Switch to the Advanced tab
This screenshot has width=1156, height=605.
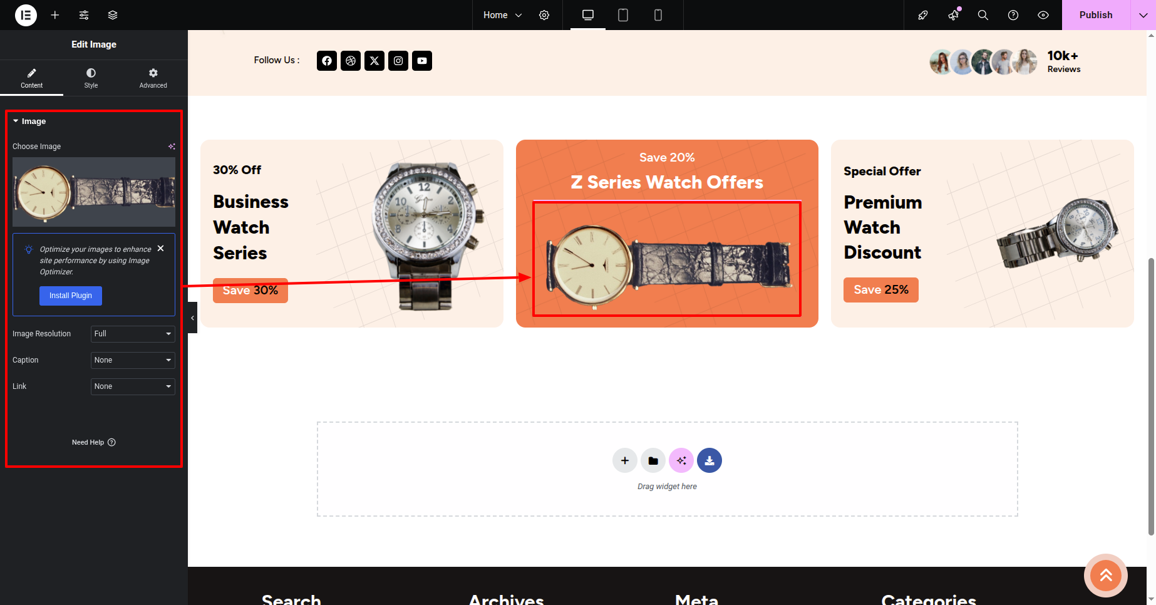[153, 78]
